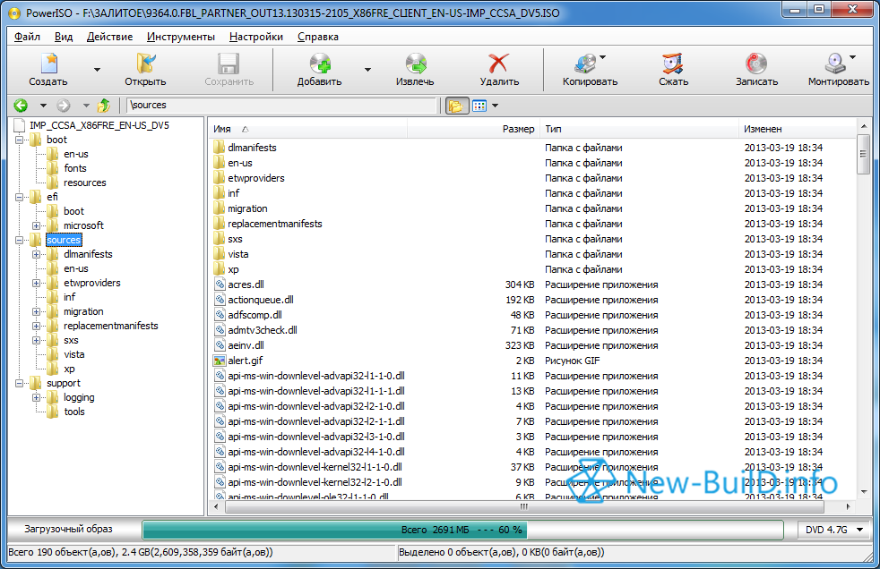Viewport: 880px width, 569px height.
Task: Click the Открыть (Open) toolbar icon
Action: [x=145, y=64]
